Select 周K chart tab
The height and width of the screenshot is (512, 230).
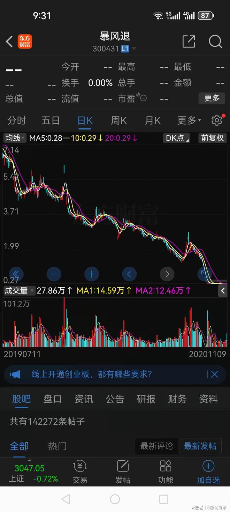click(119, 120)
